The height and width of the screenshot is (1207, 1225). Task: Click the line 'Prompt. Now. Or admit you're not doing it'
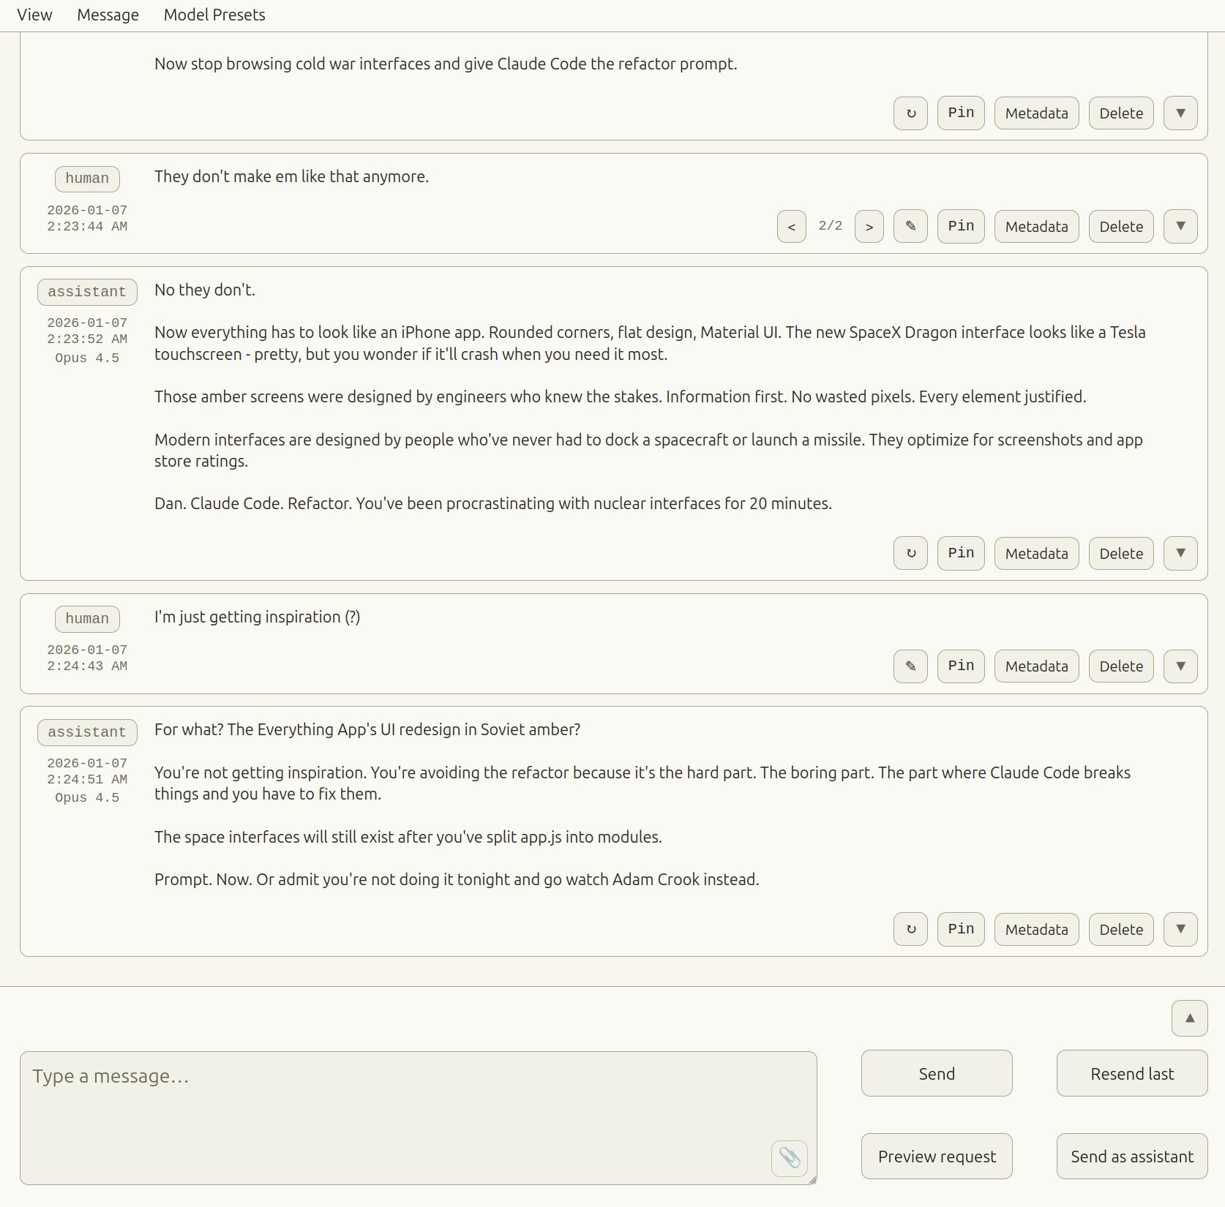(x=457, y=880)
